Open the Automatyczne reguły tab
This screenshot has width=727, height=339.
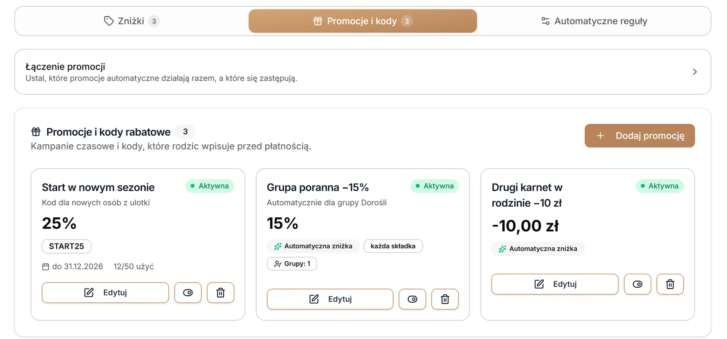tap(594, 21)
